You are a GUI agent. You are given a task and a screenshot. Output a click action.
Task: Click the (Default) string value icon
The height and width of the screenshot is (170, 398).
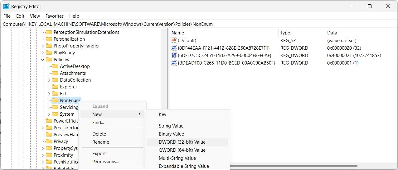tap(174, 40)
